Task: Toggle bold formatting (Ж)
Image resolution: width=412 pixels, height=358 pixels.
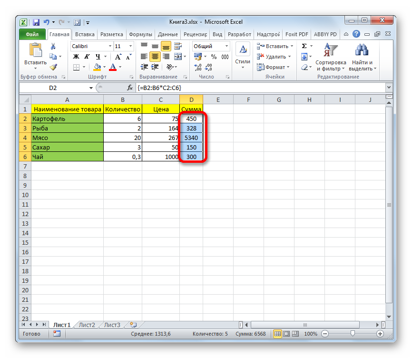Action: 76,57
